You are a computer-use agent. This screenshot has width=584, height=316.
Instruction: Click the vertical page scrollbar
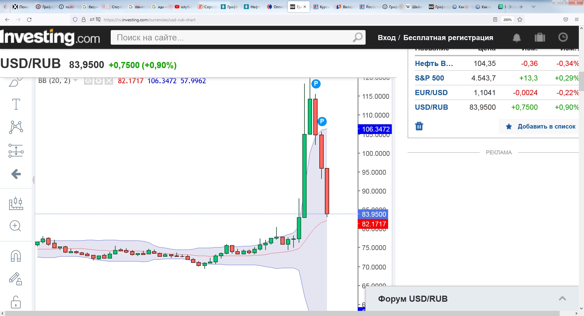point(581,81)
